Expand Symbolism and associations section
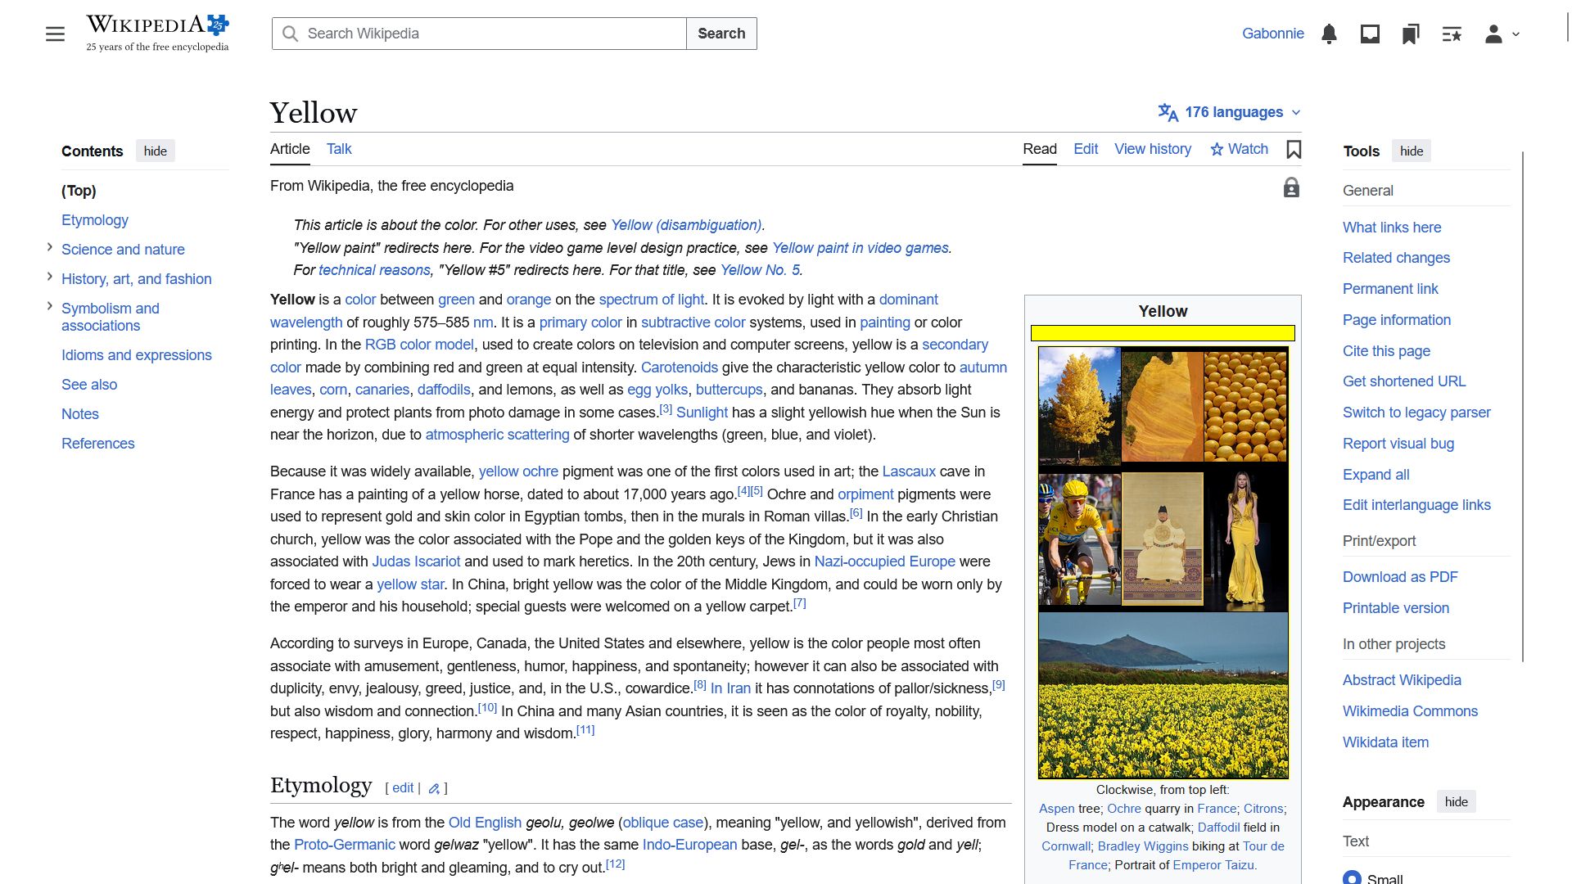 (x=50, y=306)
